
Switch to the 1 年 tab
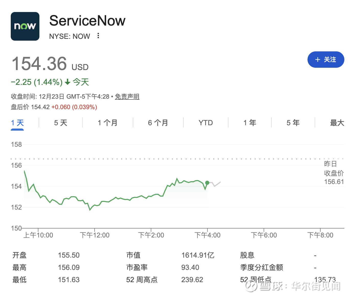[x=250, y=123]
